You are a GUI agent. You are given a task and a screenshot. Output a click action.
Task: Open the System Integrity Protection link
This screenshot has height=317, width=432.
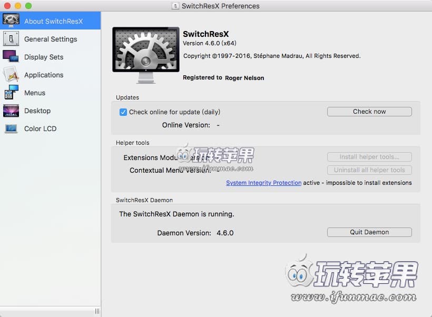tap(263, 183)
